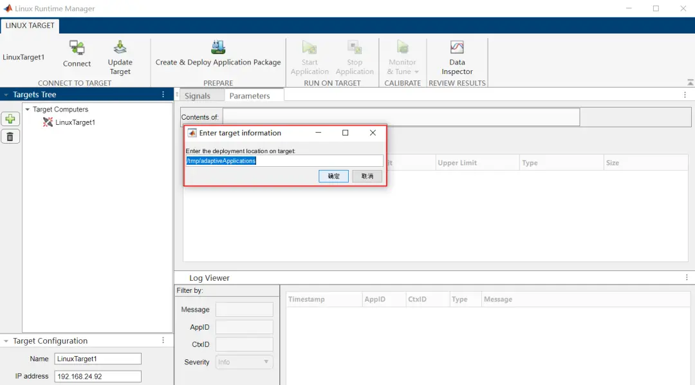Switch to the Signals tab
This screenshot has height=385, width=695.
[x=198, y=96]
